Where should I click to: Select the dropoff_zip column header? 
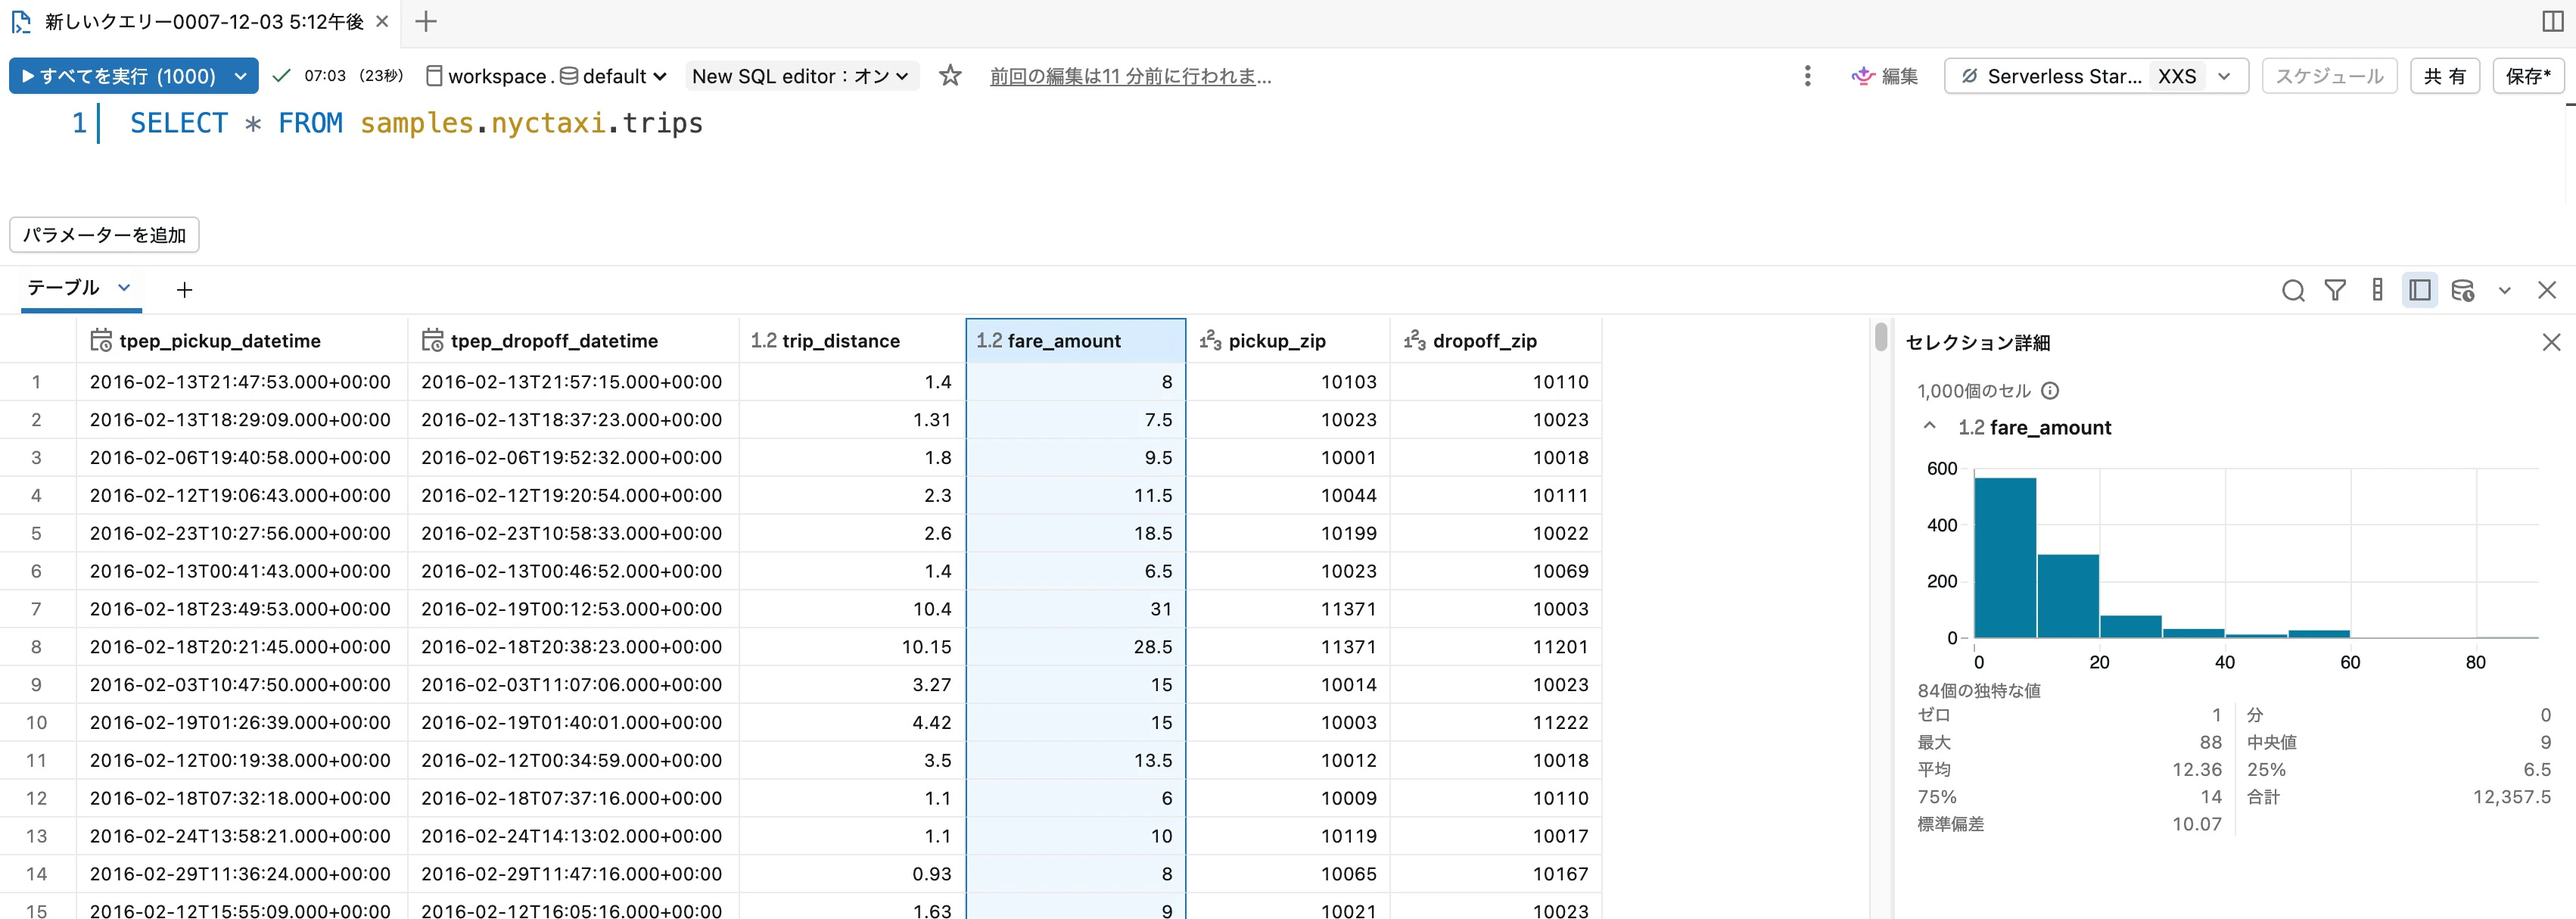click(1496, 341)
